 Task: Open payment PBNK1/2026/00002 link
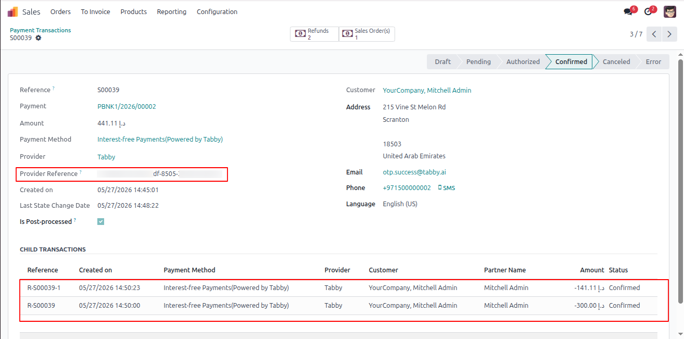126,106
